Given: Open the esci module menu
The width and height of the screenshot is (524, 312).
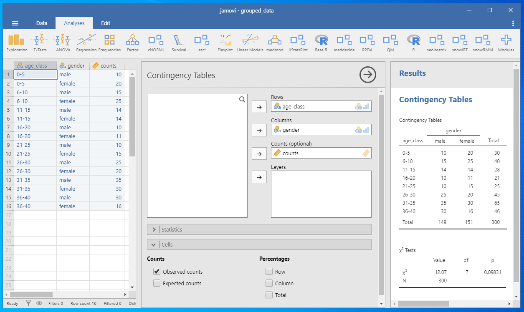Looking at the screenshot, I should (202, 43).
